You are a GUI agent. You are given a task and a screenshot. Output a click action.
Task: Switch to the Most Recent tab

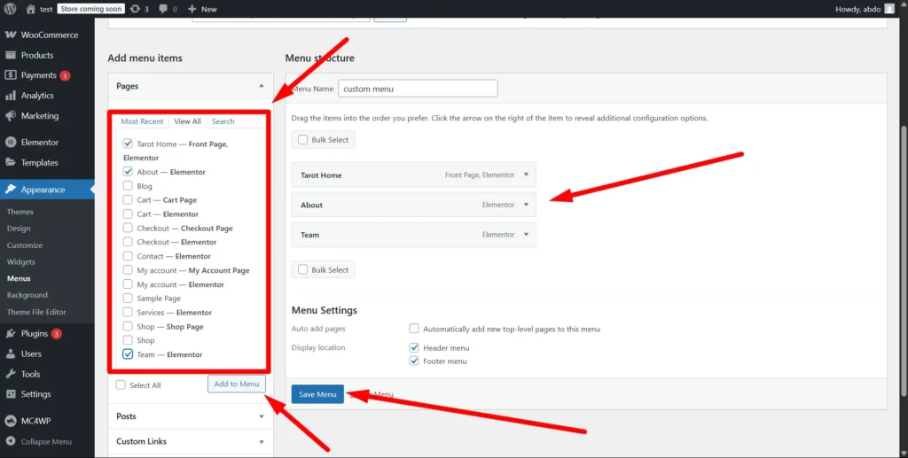[142, 121]
